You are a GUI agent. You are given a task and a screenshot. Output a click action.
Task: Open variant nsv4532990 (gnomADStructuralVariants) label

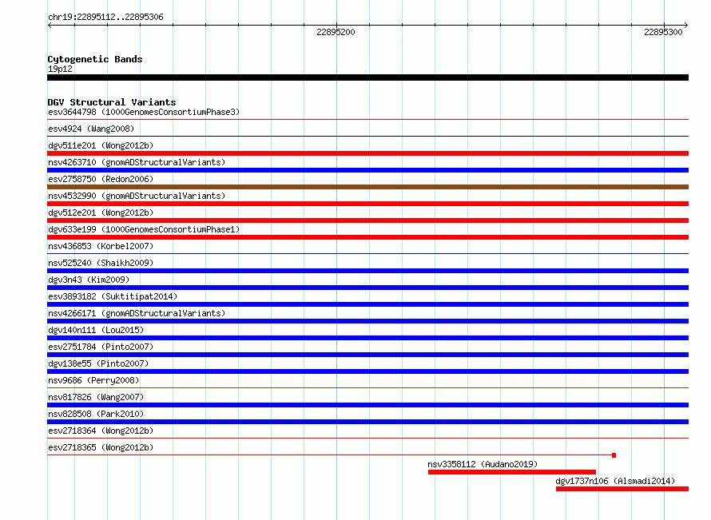[137, 196]
